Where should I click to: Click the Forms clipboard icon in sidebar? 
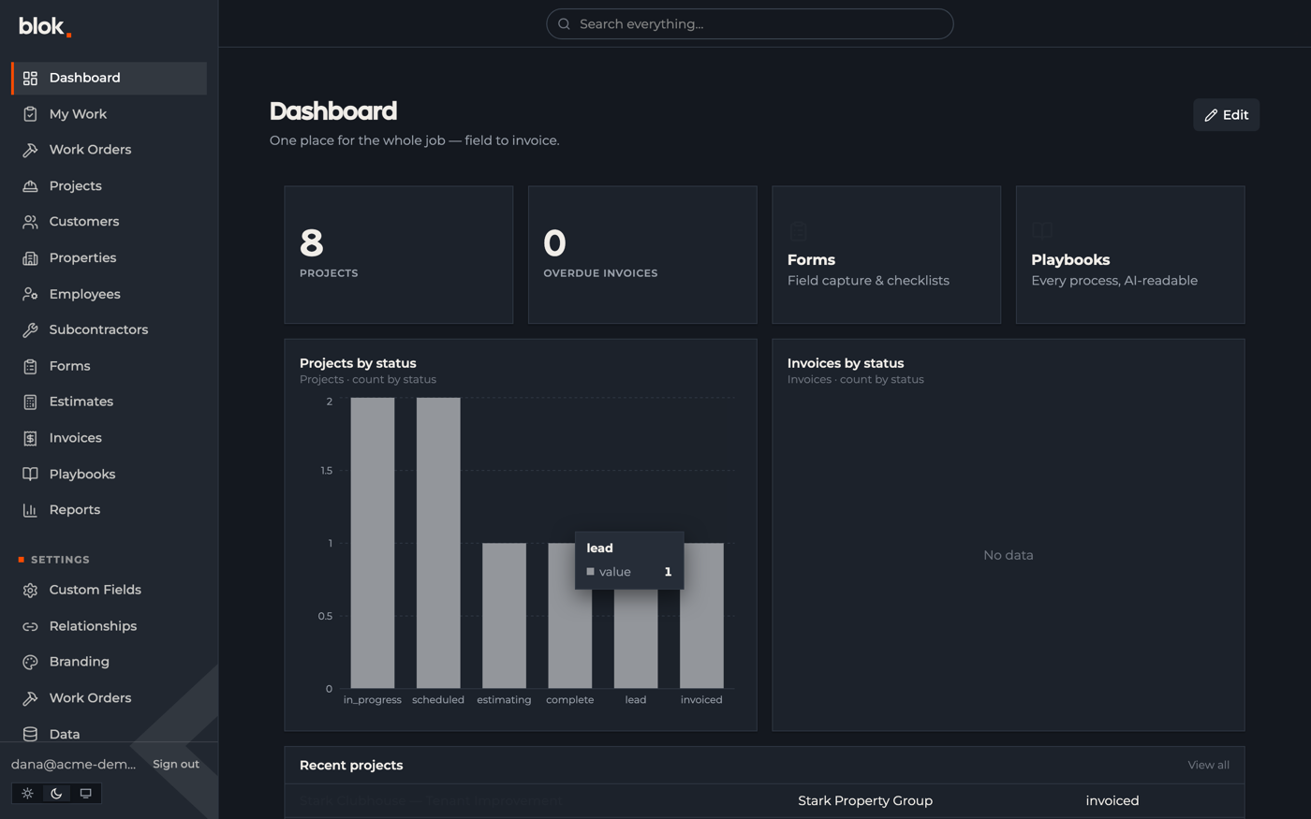click(x=30, y=366)
